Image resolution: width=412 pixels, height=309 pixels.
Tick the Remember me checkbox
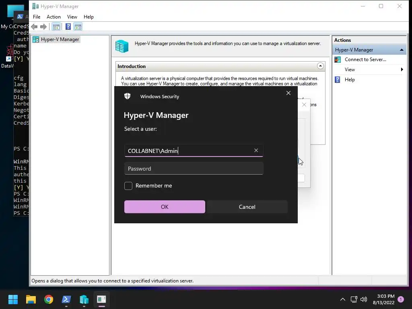[128, 186]
